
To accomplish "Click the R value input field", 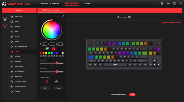I will [44, 44].
